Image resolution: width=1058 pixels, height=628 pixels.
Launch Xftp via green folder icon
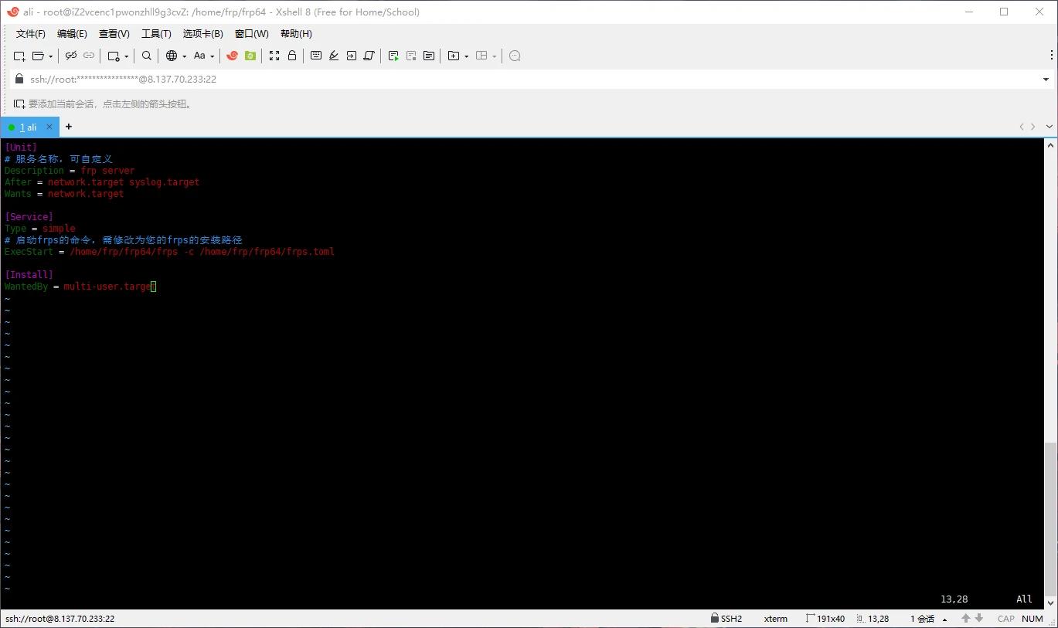tap(250, 56)
